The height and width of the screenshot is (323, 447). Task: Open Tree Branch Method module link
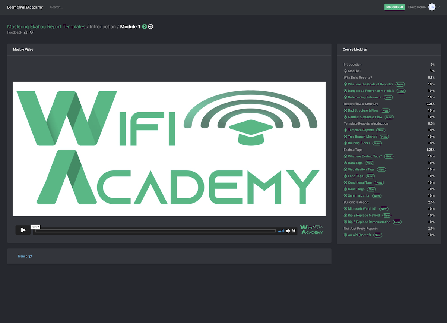pos(362,137)
